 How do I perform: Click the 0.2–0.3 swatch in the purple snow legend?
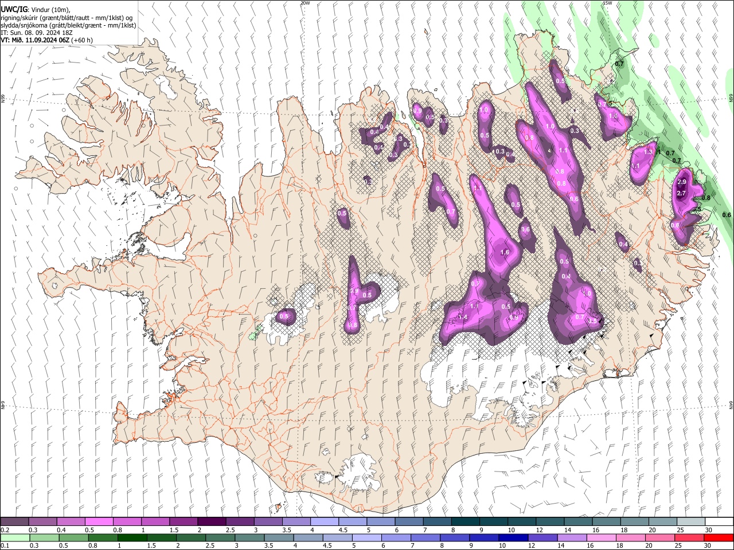(x=15, y=522)
